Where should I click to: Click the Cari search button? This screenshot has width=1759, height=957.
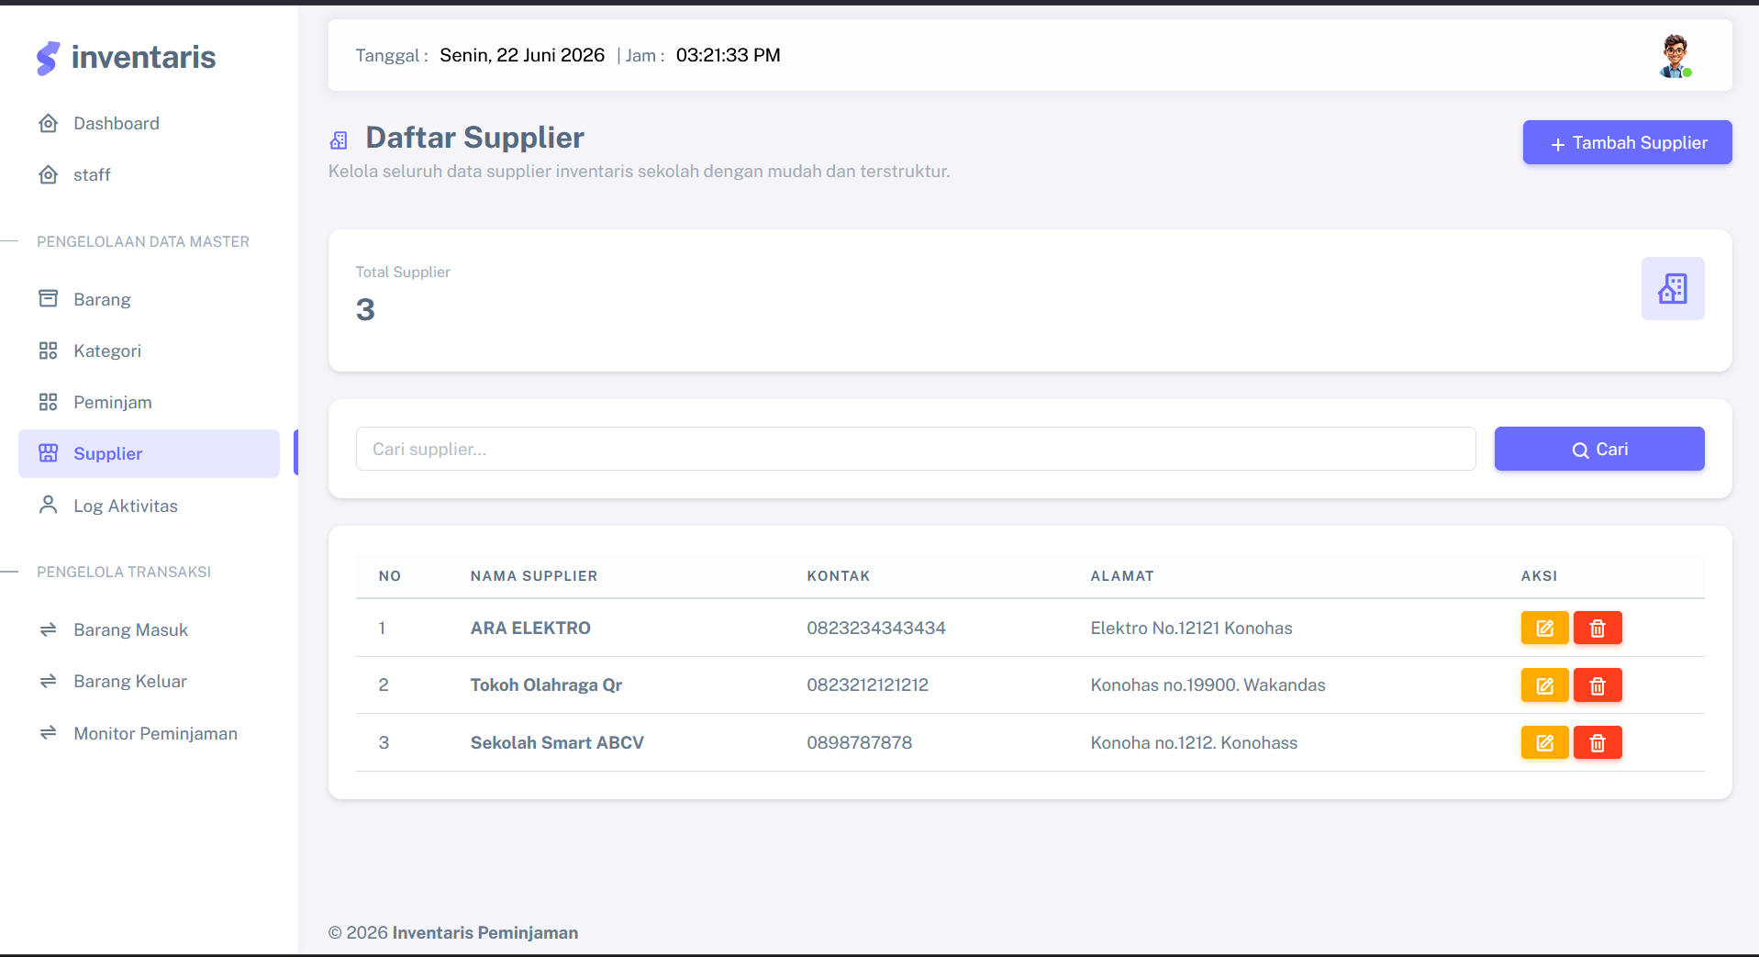coord(1598,449)
